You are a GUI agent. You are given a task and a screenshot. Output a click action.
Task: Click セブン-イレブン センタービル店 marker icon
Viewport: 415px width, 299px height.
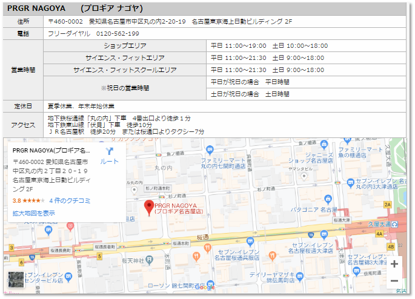point(68,277)
